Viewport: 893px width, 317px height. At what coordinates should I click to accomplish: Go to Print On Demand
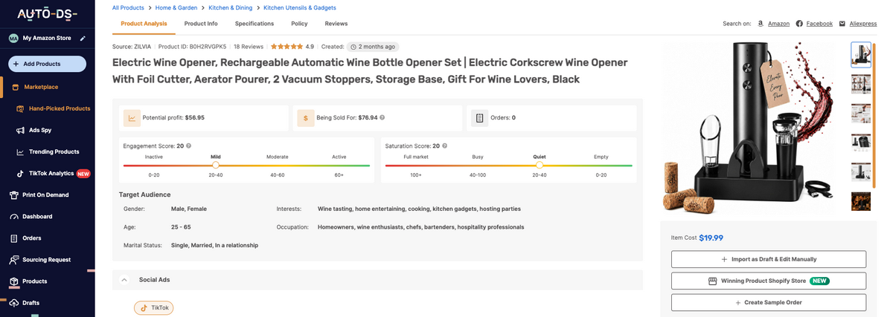(45, 195)
